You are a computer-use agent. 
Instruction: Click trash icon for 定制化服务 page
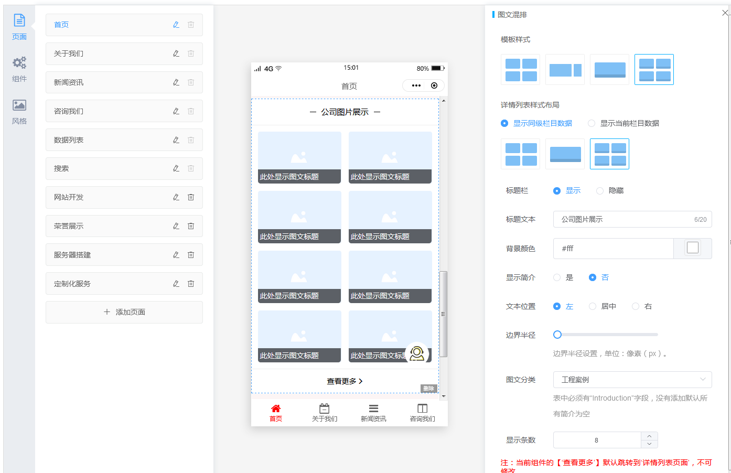click(191, 284)
